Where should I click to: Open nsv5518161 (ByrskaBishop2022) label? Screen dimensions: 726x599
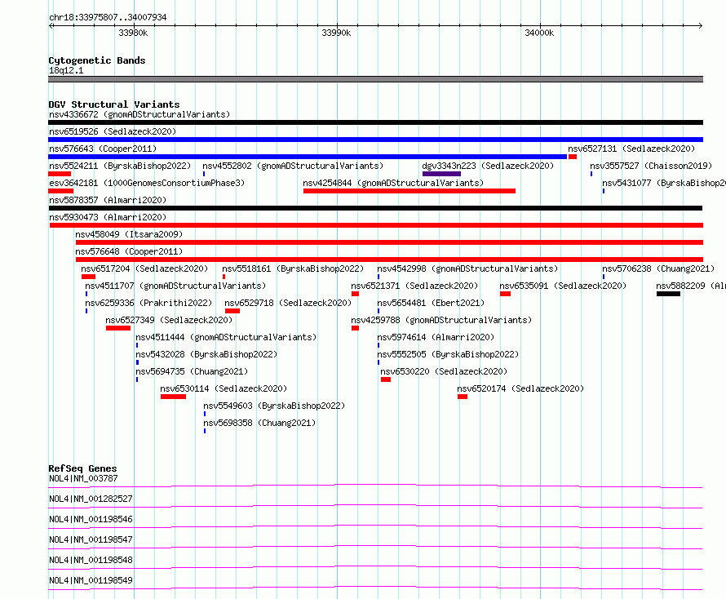click(293, 268)
